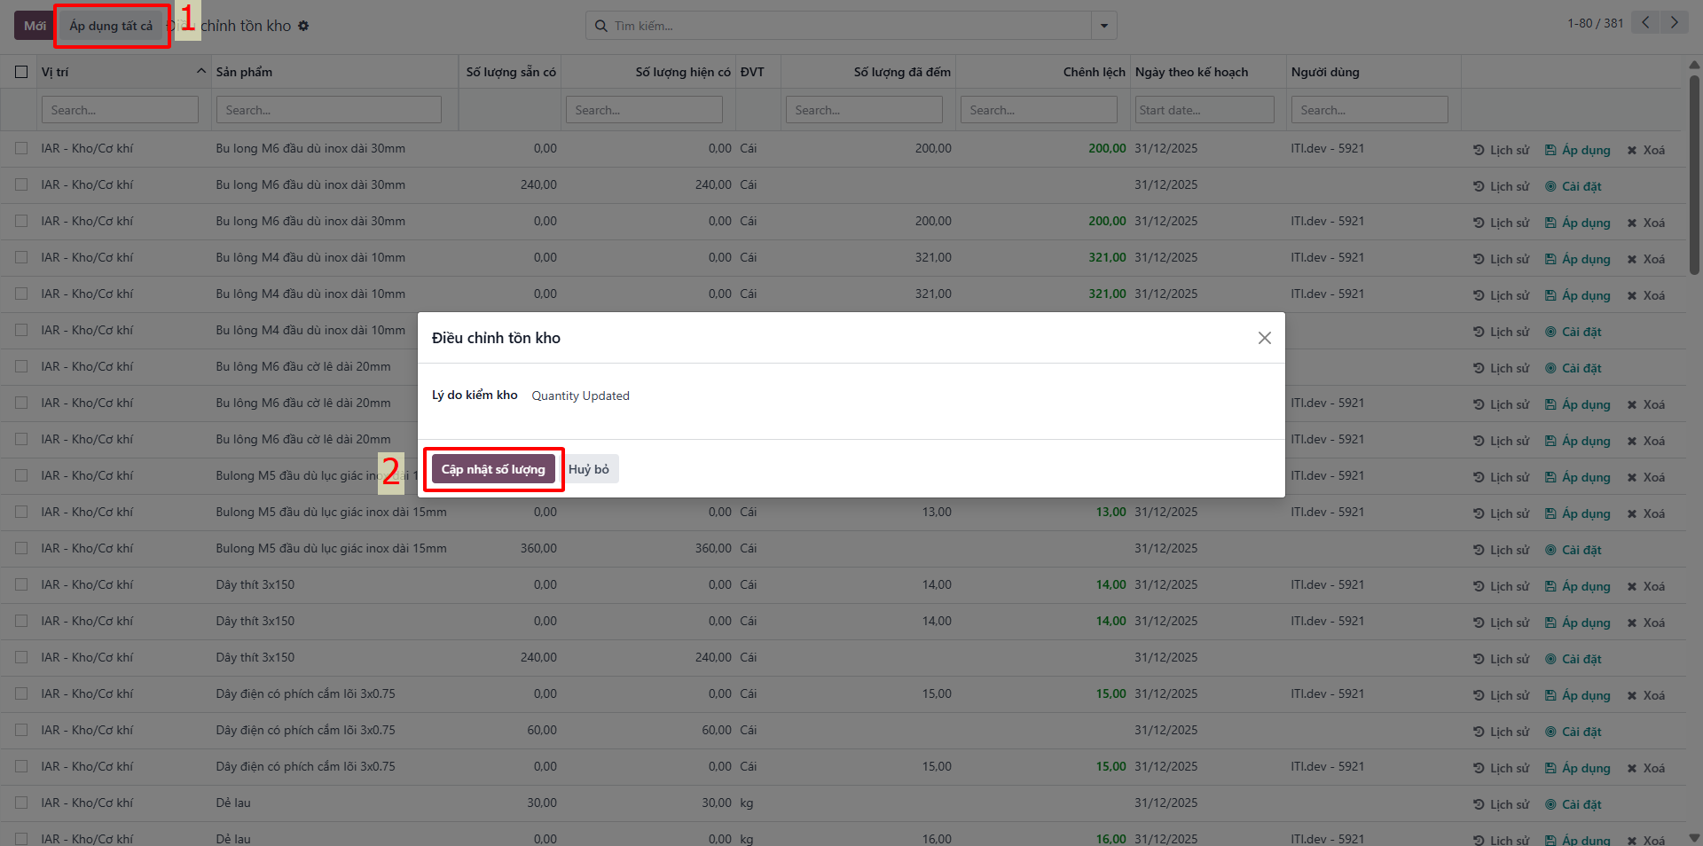
Task: Click the vertical scrollbar on the right
Action: tap(1694, 176)
